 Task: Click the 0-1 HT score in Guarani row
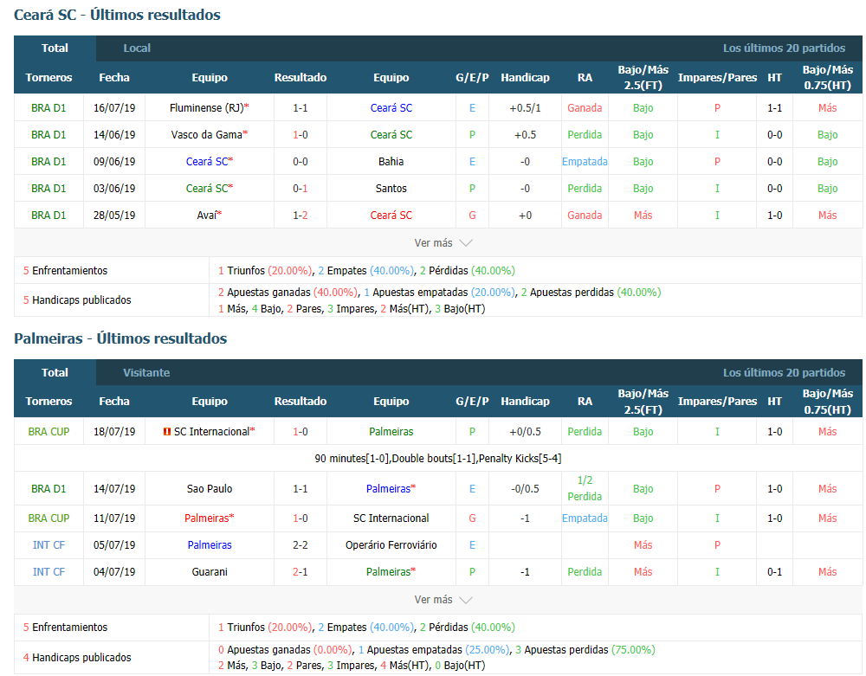tap(774, 572)
